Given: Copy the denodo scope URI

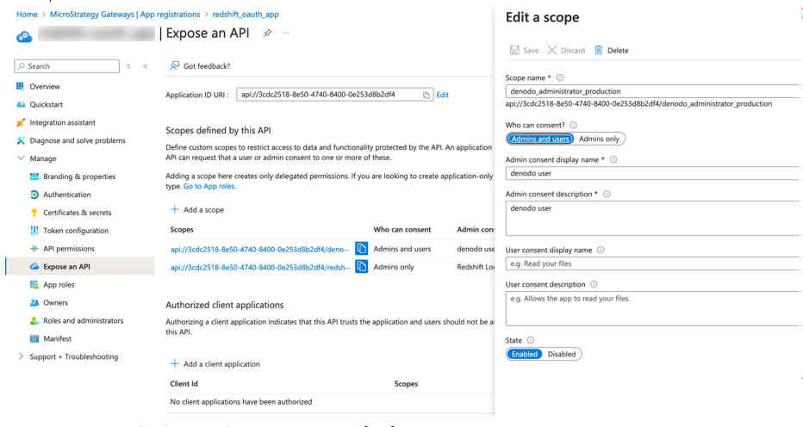Looking at the screenshot, I should pos(362,249).
